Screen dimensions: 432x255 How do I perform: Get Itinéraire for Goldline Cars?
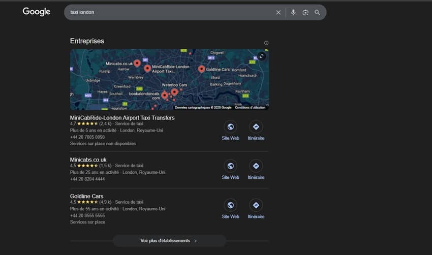tap(256, 209)
